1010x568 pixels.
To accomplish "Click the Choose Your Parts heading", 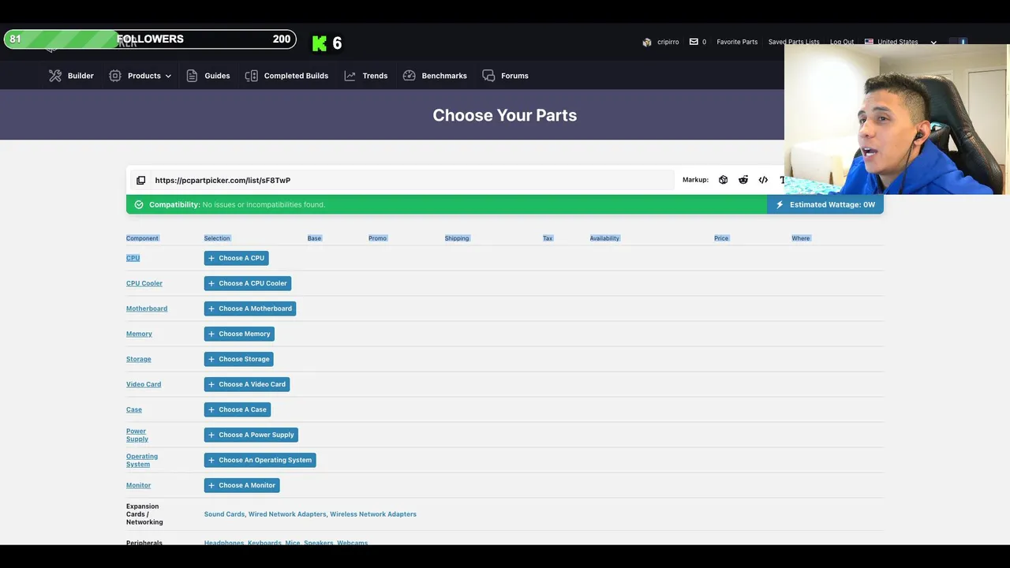I will pos(505,115).
